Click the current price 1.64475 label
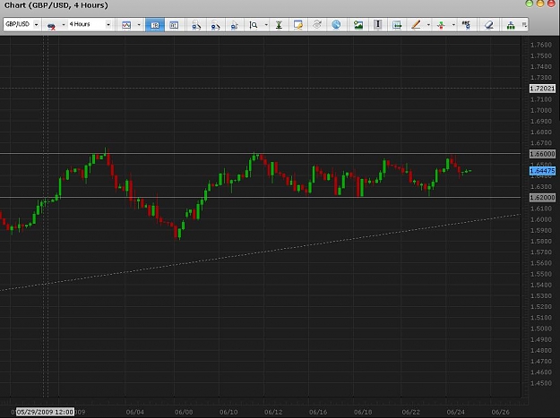 (x=542, y=171)
